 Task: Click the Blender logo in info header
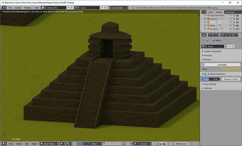click(133, 8)
